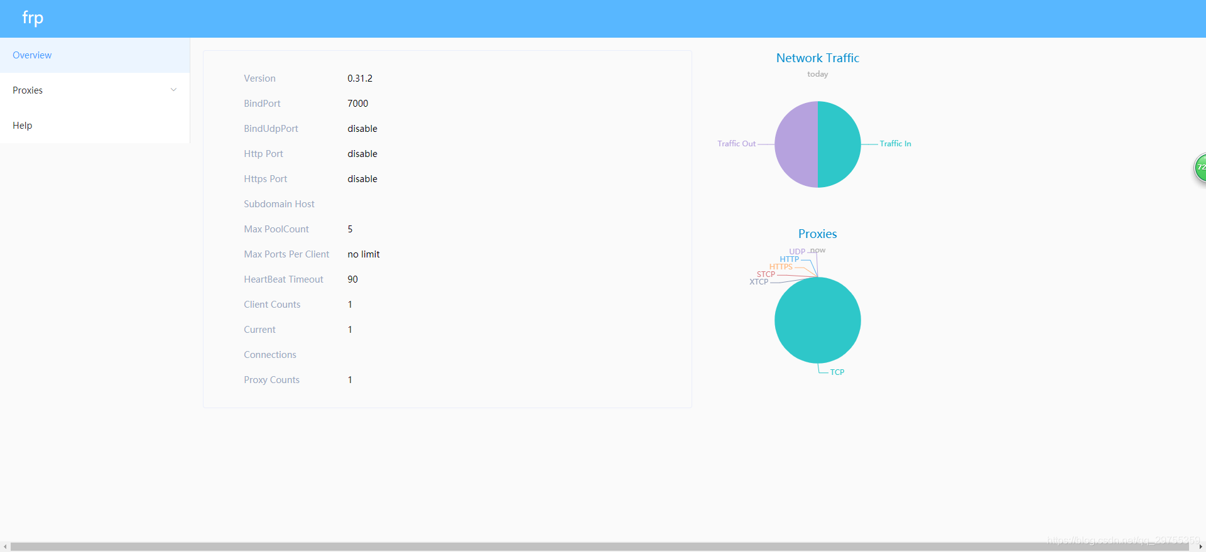Click the Traffic In chart label
Screen dimensions: 1206x552
(895, 144)
